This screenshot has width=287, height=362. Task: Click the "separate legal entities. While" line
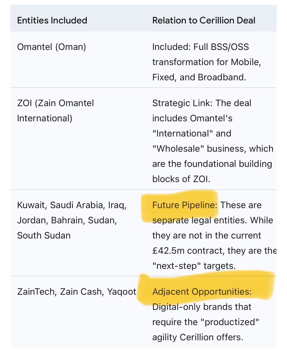(213, 220)
